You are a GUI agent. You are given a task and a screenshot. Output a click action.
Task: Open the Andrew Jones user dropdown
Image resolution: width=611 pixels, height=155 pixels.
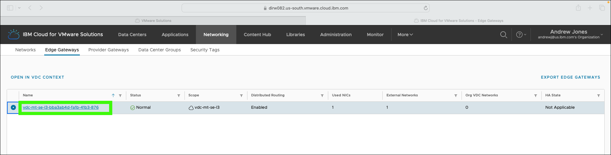570,34
